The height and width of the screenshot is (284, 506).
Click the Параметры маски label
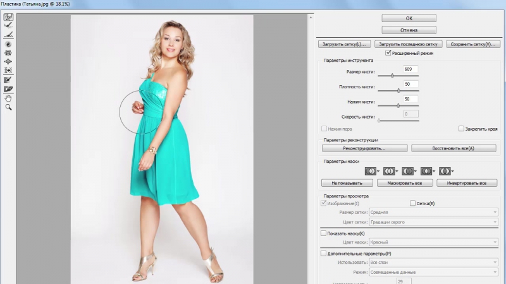[x=341, y=162]
